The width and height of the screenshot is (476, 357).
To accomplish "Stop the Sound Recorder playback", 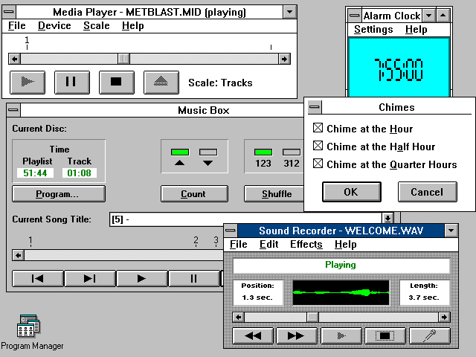I will 385,336.
